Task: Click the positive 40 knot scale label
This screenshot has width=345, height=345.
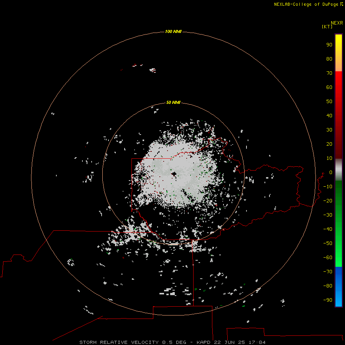Action: (329, 115)
